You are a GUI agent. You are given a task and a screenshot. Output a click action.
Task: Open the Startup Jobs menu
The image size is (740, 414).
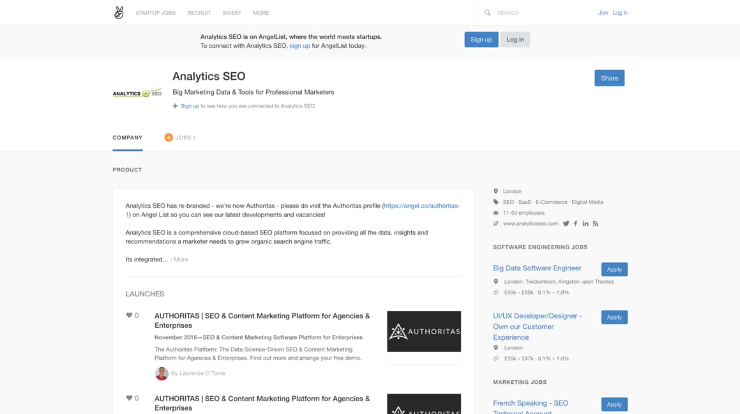click(155, 13)
